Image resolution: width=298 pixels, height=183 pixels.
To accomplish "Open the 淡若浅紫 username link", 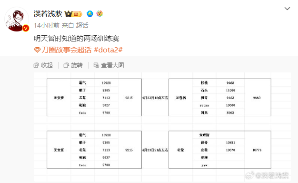I will pyautogui.click(x=48, y=14).
